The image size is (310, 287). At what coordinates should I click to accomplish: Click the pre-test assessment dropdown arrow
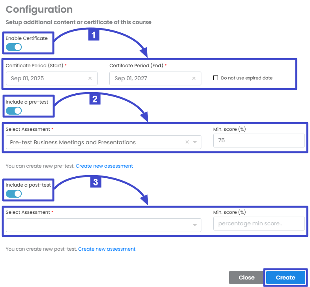195,142
